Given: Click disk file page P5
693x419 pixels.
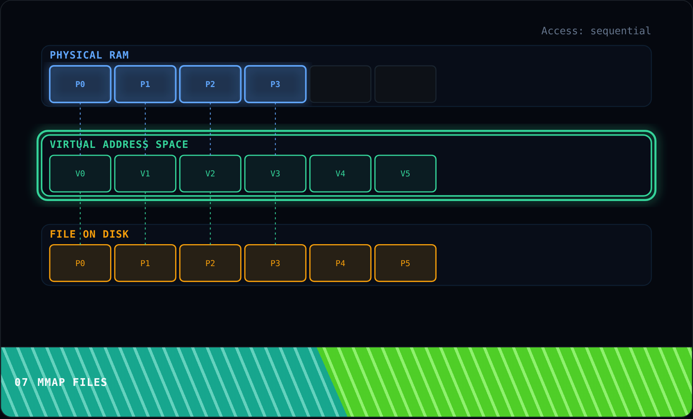Looking at the screenshot, I should point(405,263).
